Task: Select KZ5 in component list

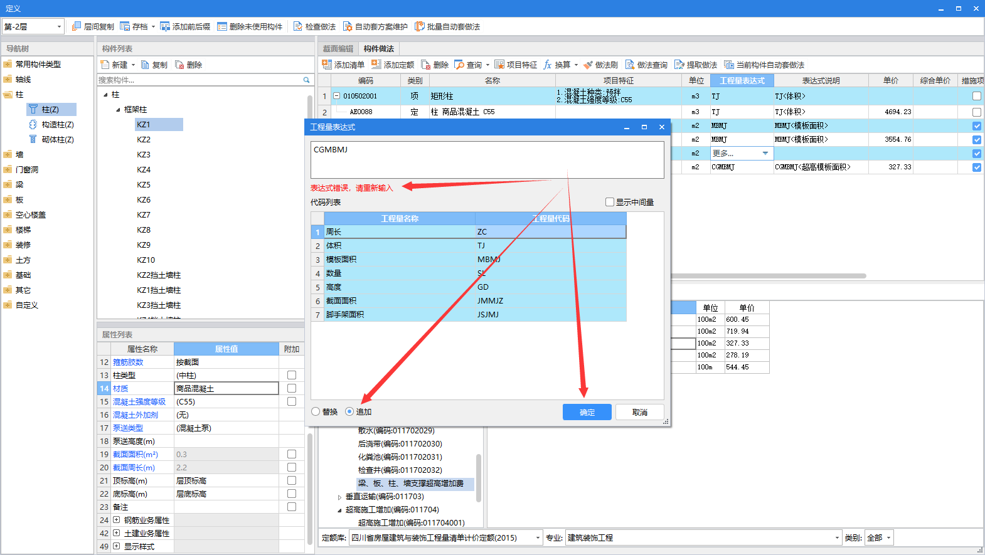Action: tap(144, 185)
